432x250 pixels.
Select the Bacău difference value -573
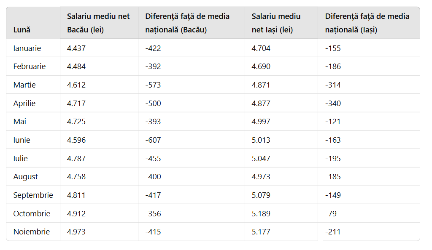point(153,85)
